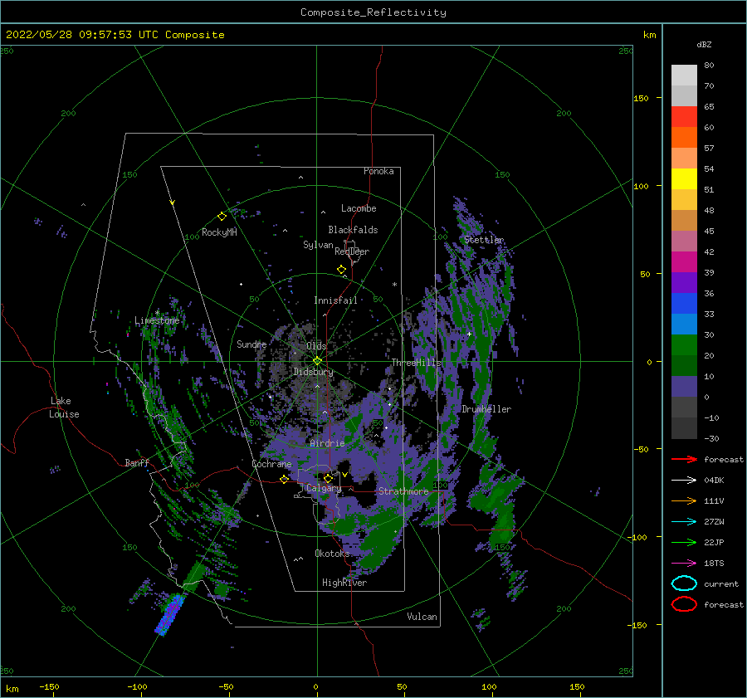Click the dBZ legend heading

[x=704, y=44]
